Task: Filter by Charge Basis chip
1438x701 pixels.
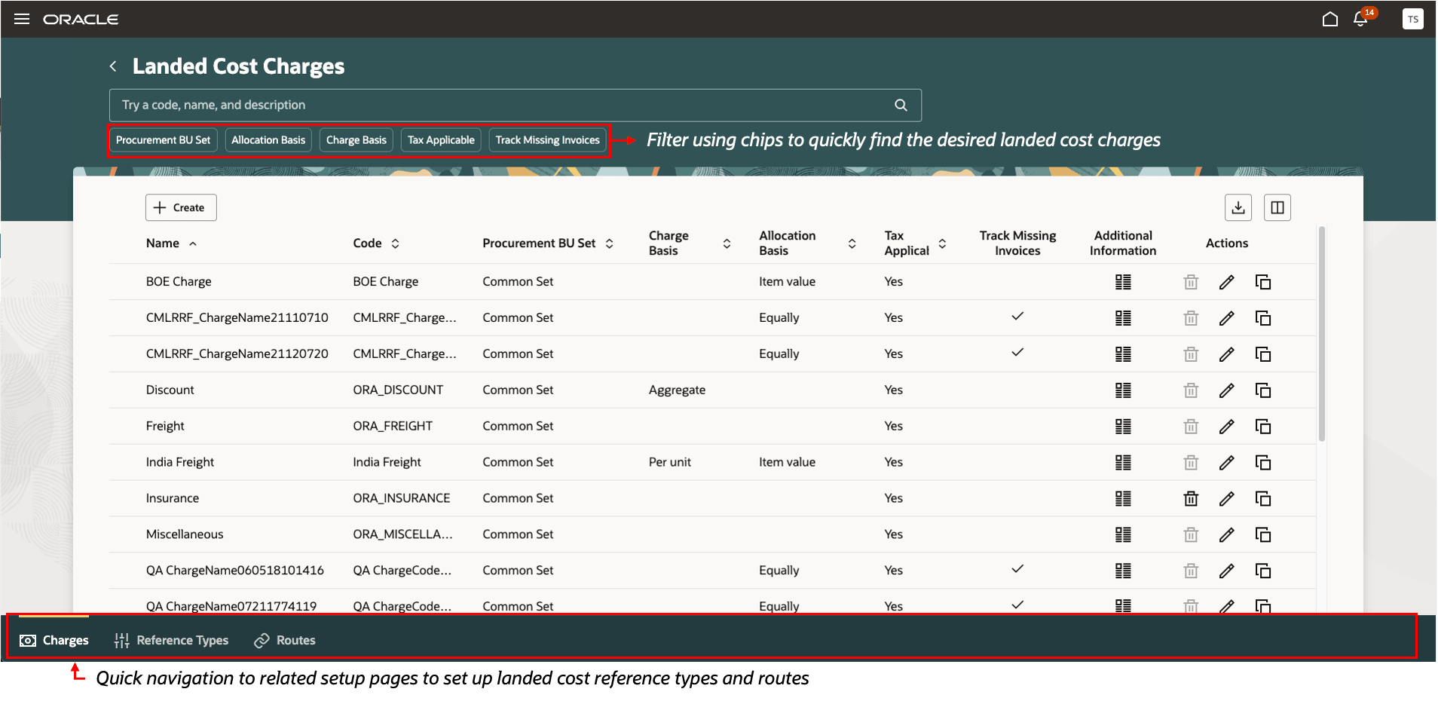Action: coord(356,140)
